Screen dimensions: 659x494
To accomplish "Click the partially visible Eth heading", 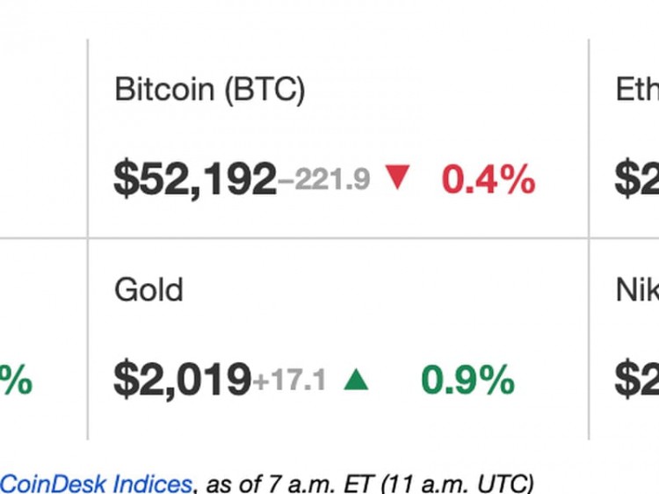I will click(x=637, y=89).
